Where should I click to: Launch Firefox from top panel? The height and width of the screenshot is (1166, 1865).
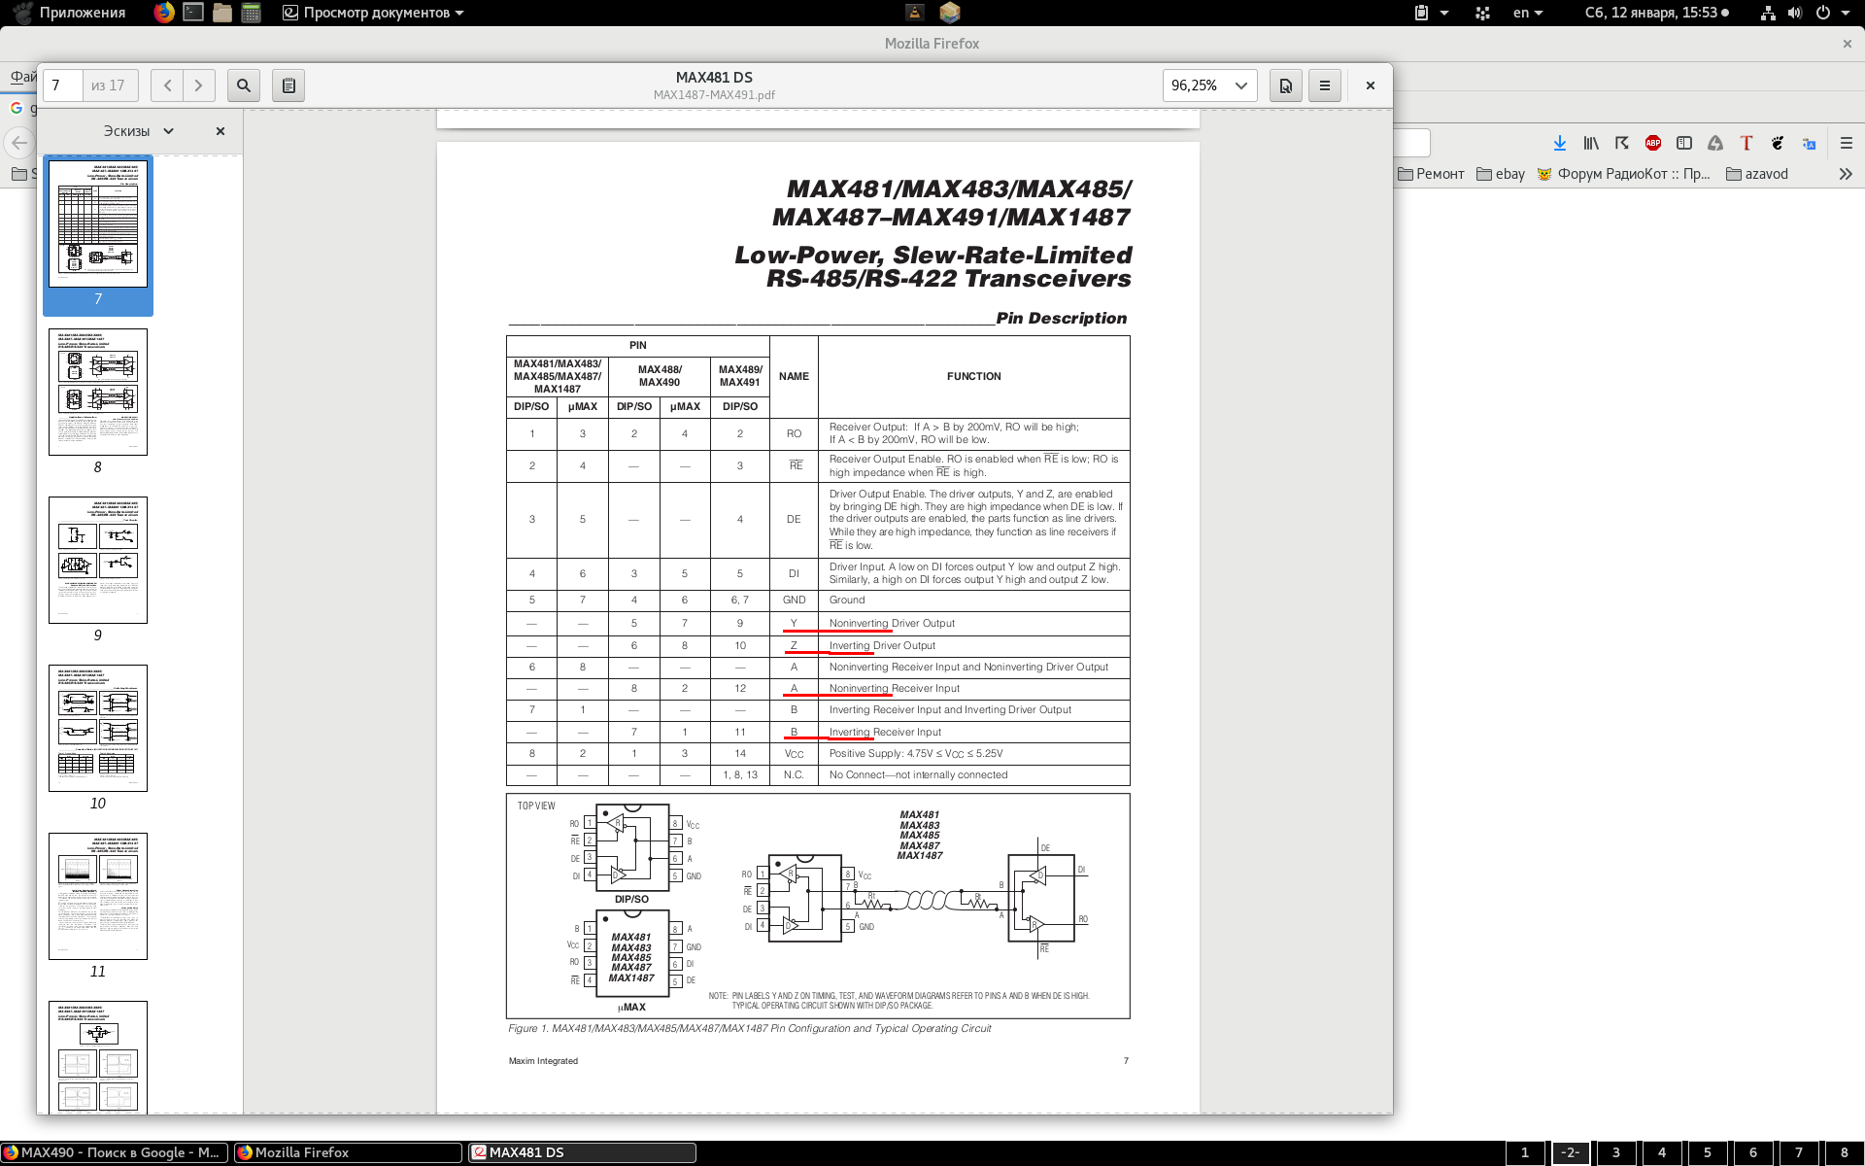(x=164, y=13)
